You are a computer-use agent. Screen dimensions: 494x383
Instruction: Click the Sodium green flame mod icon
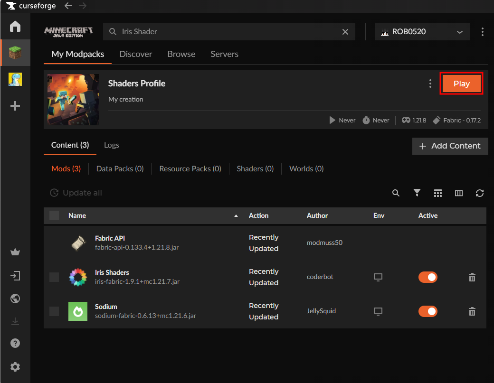click(x=78, y=311)
